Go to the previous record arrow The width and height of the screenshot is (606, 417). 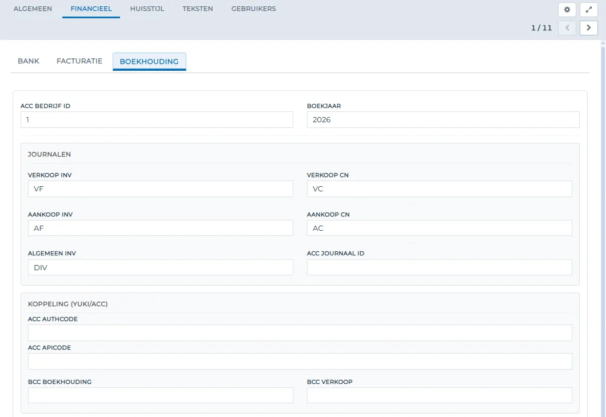[567, 28]
